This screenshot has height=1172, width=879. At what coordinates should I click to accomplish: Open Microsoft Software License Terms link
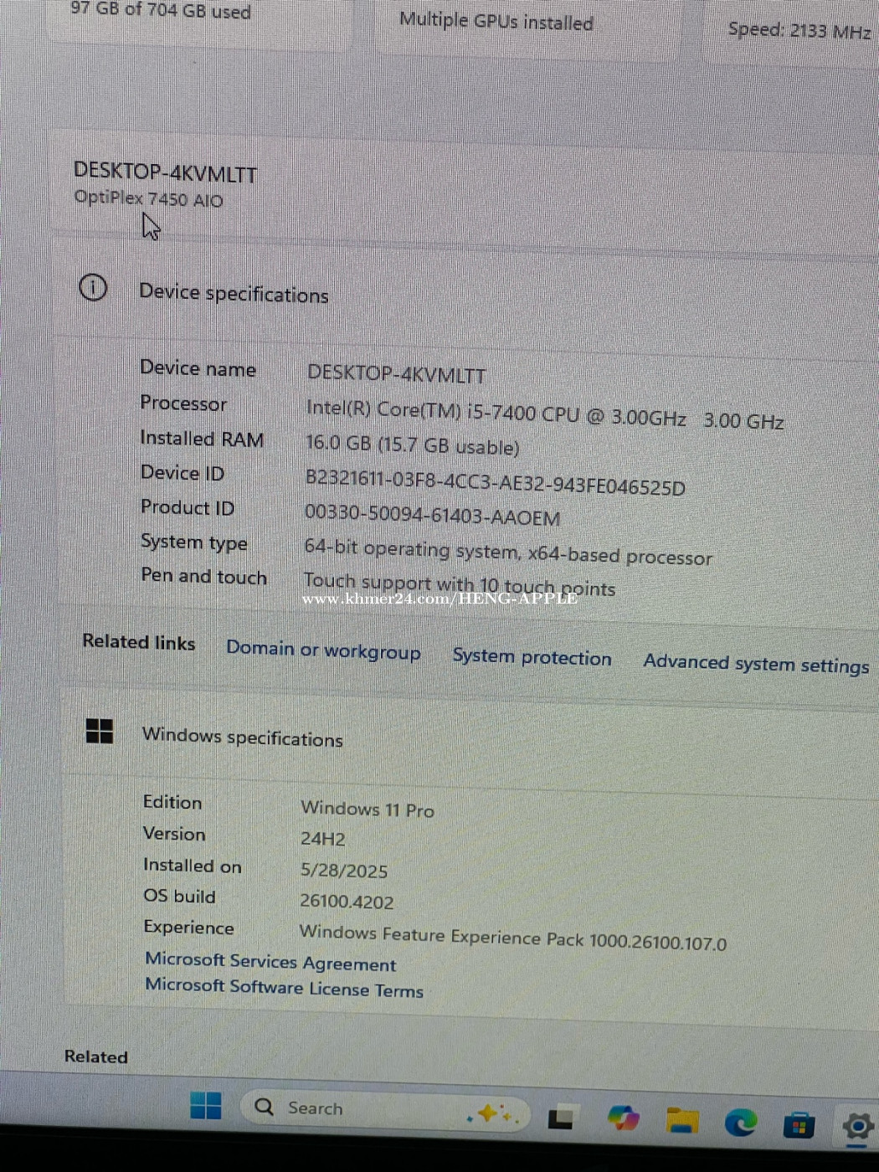284,988
